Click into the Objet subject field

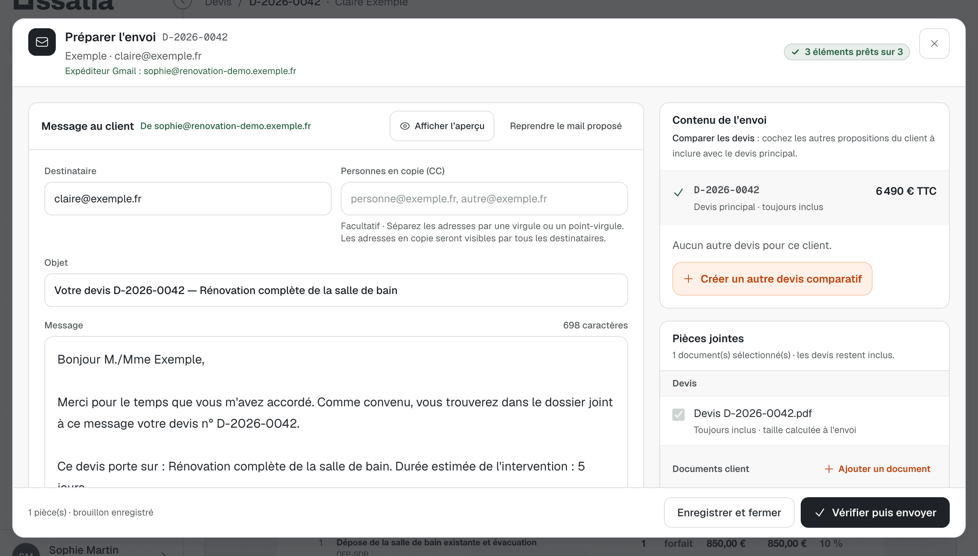[336, 290]
